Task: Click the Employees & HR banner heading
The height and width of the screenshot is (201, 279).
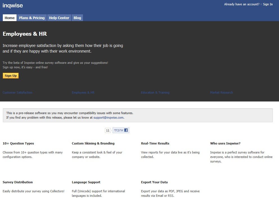Action: click(25, 34)
